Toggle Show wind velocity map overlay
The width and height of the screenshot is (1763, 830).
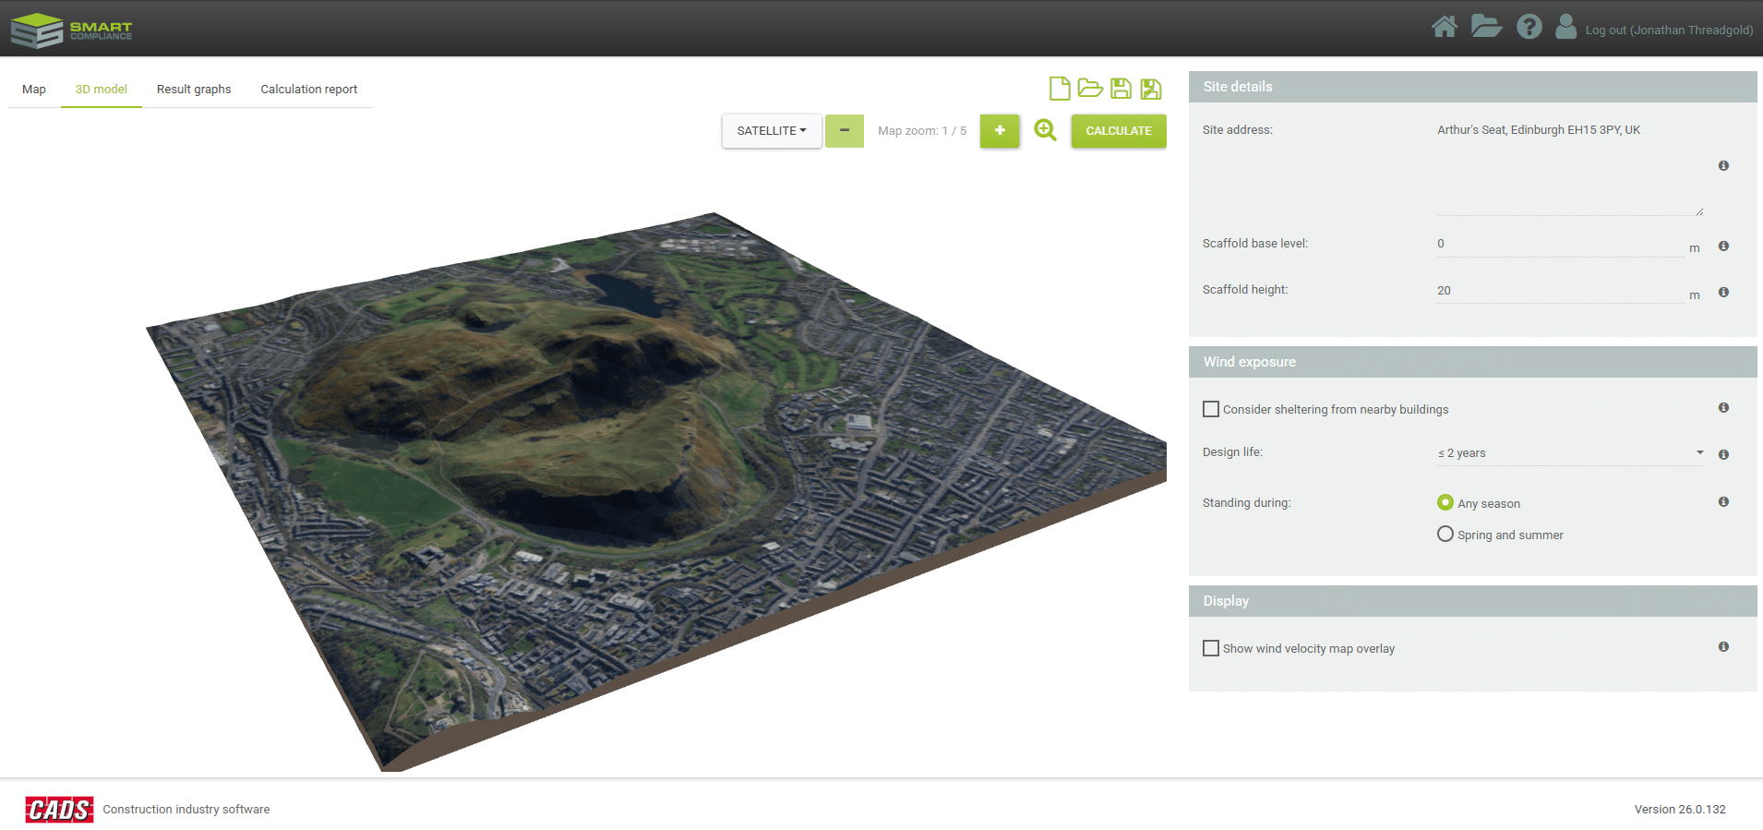tap(1211, 648)
